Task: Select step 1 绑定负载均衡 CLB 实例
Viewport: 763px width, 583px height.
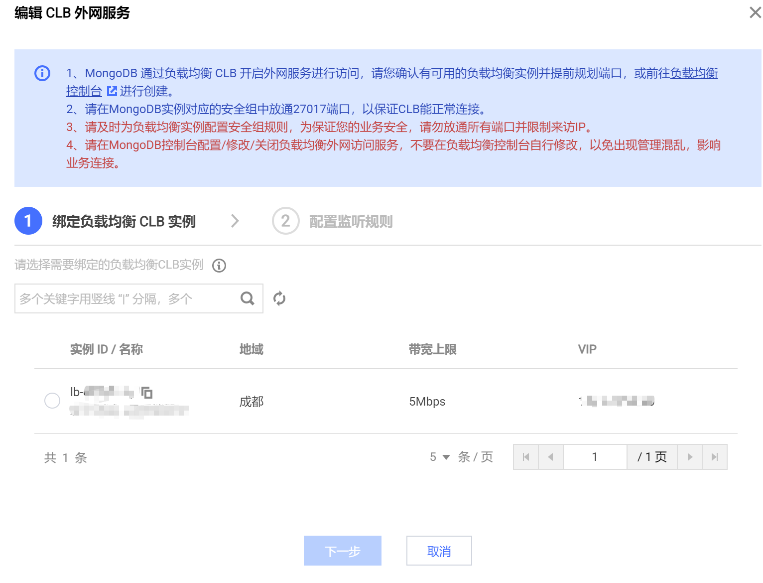Action: [x=105, y=221]
